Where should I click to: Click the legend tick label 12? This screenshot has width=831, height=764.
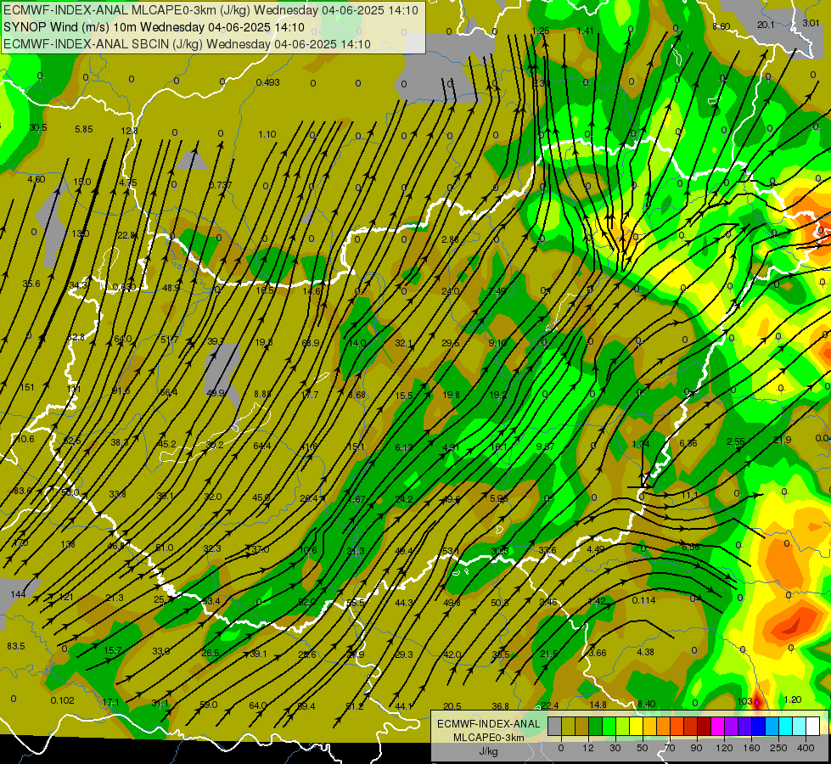588,748
